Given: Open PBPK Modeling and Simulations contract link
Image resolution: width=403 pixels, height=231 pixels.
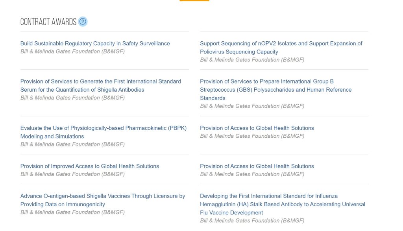Looking at the screenshot, I should tap(104, 132).
